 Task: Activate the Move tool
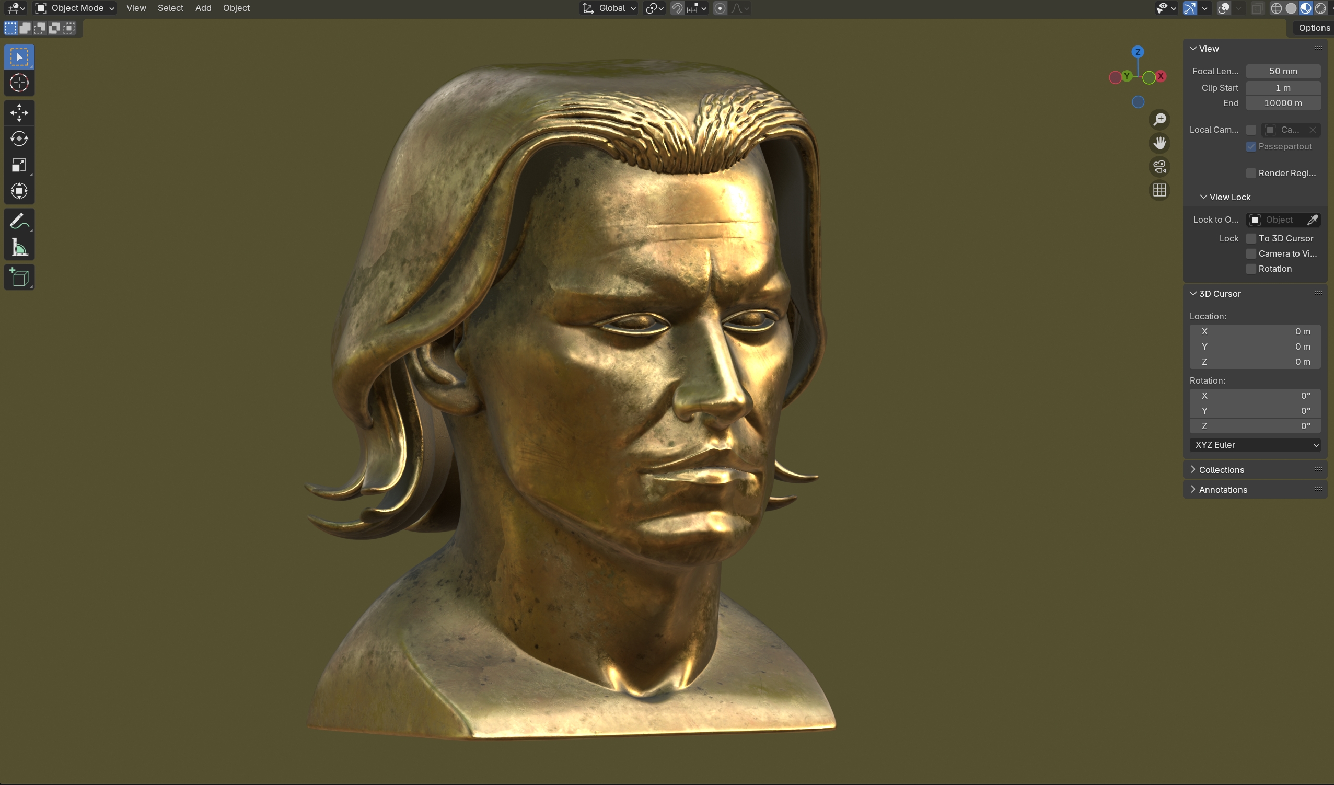click(x=19, y=113)
